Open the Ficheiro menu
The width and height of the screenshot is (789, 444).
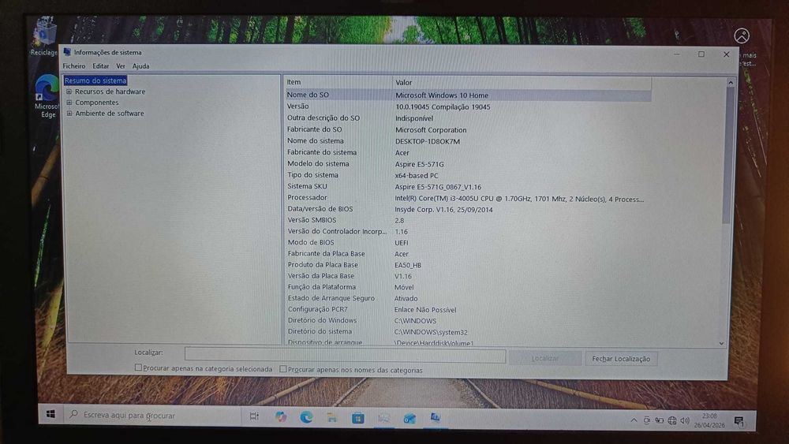point(74,66)
